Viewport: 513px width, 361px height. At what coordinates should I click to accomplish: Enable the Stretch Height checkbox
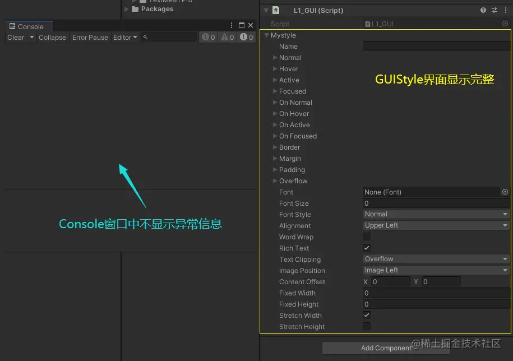coord(367,326)
